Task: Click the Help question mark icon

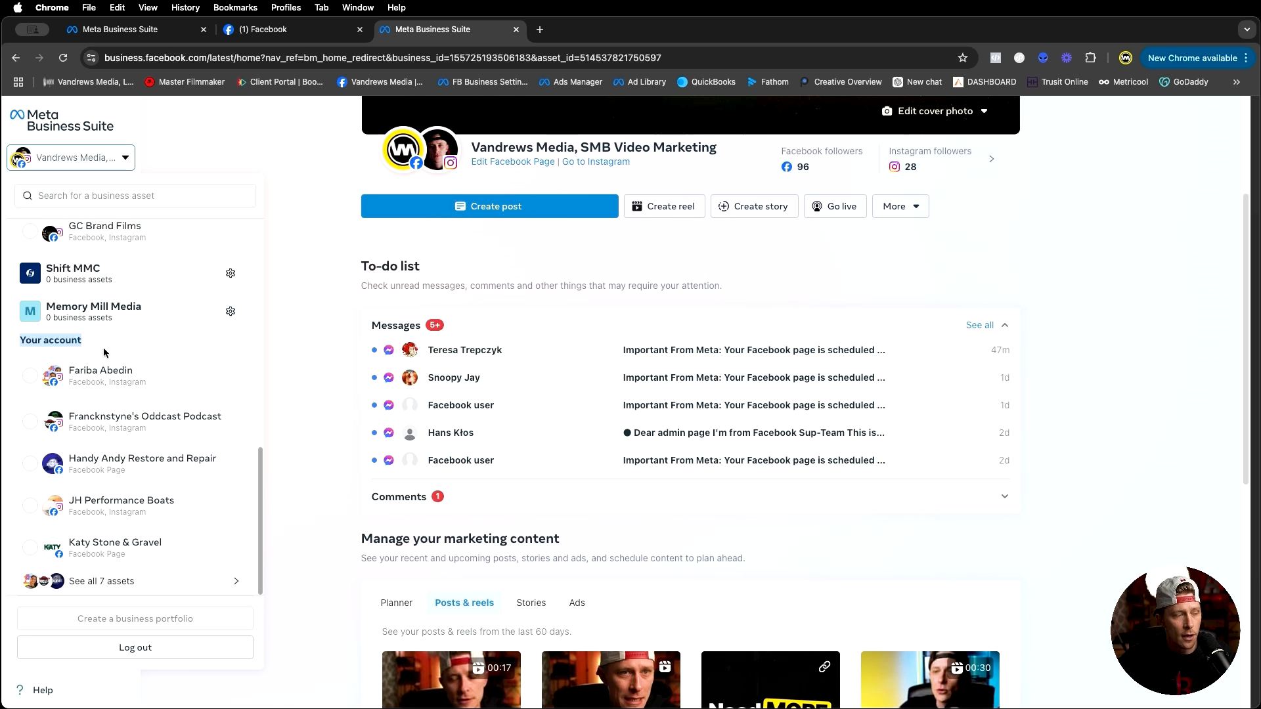Action: (x=20, y=690)
